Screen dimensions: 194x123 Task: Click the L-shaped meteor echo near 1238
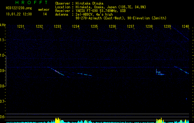(159, 72)
